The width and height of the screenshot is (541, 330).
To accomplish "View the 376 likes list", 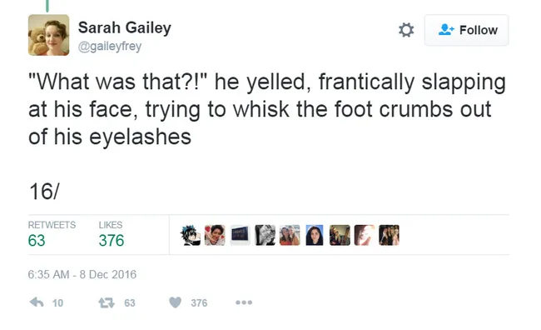I will coord(111,234).
